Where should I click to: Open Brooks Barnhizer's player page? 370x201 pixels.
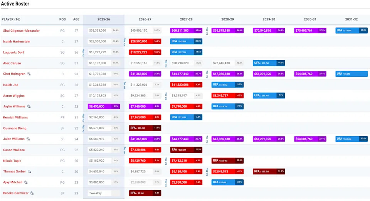pyautogui.click(x=16, y=193)
